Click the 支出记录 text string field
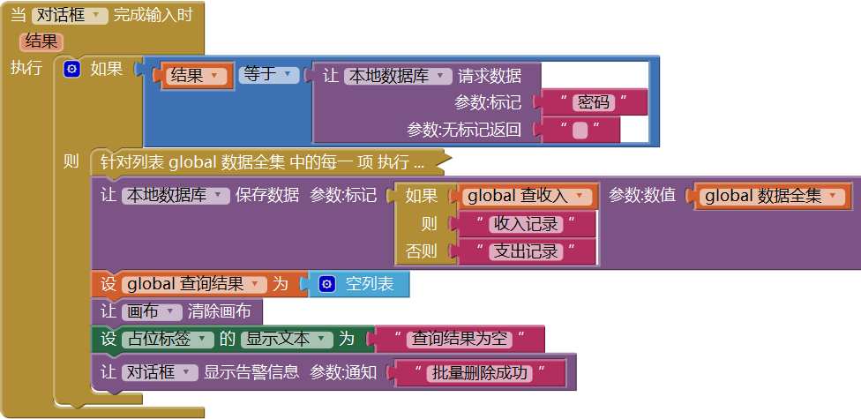Viewport: 861px width, 419px height. point(526,251)
